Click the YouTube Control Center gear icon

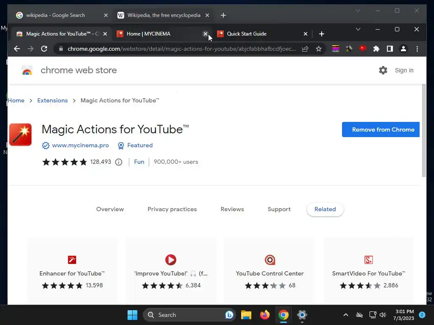(x=270, y=260)
